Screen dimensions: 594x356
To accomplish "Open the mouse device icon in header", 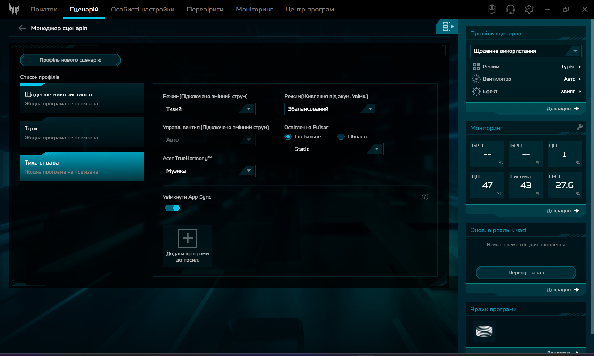I will (x=492, y=9).
